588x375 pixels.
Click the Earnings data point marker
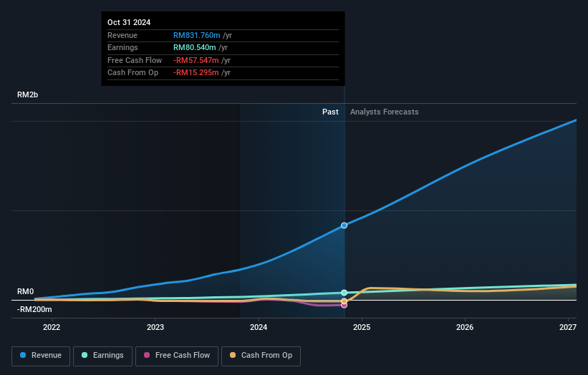344,293
